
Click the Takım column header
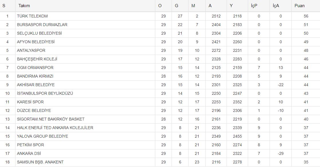24,6
